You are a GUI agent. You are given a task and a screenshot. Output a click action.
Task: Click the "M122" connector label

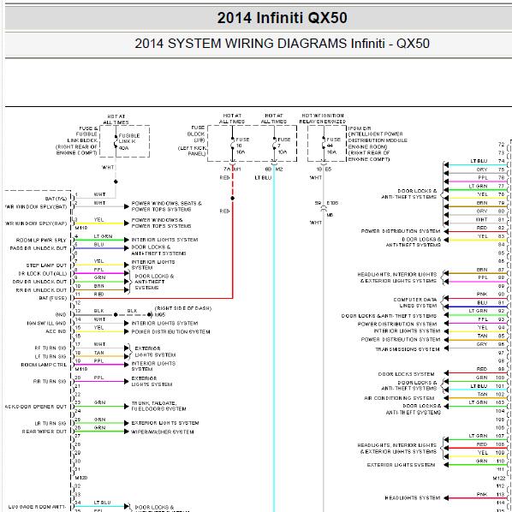pyautogui.click(x=499, y=479)
